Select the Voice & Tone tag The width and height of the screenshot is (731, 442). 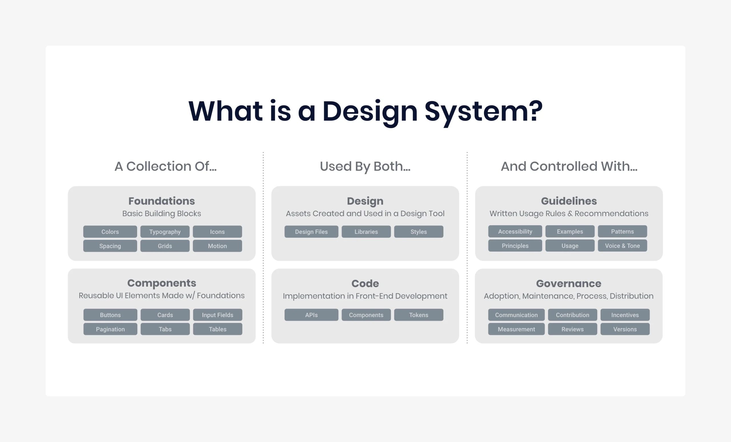coord(622,246)
